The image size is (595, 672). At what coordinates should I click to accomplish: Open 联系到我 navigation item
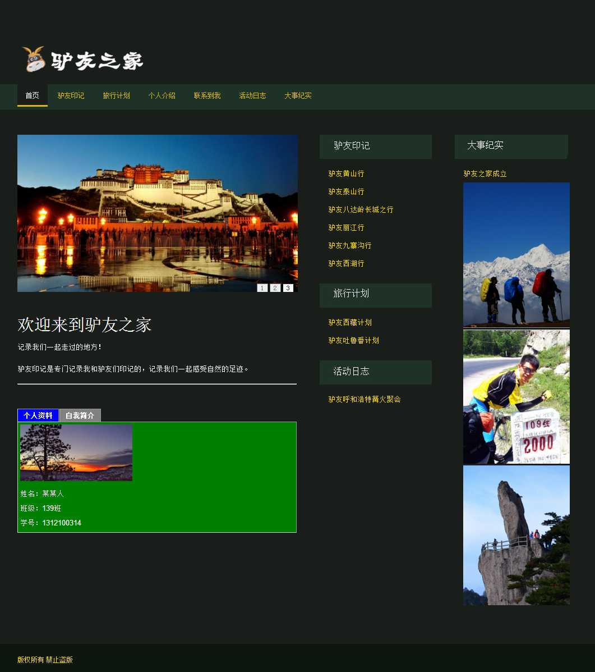tap(207, 95)
